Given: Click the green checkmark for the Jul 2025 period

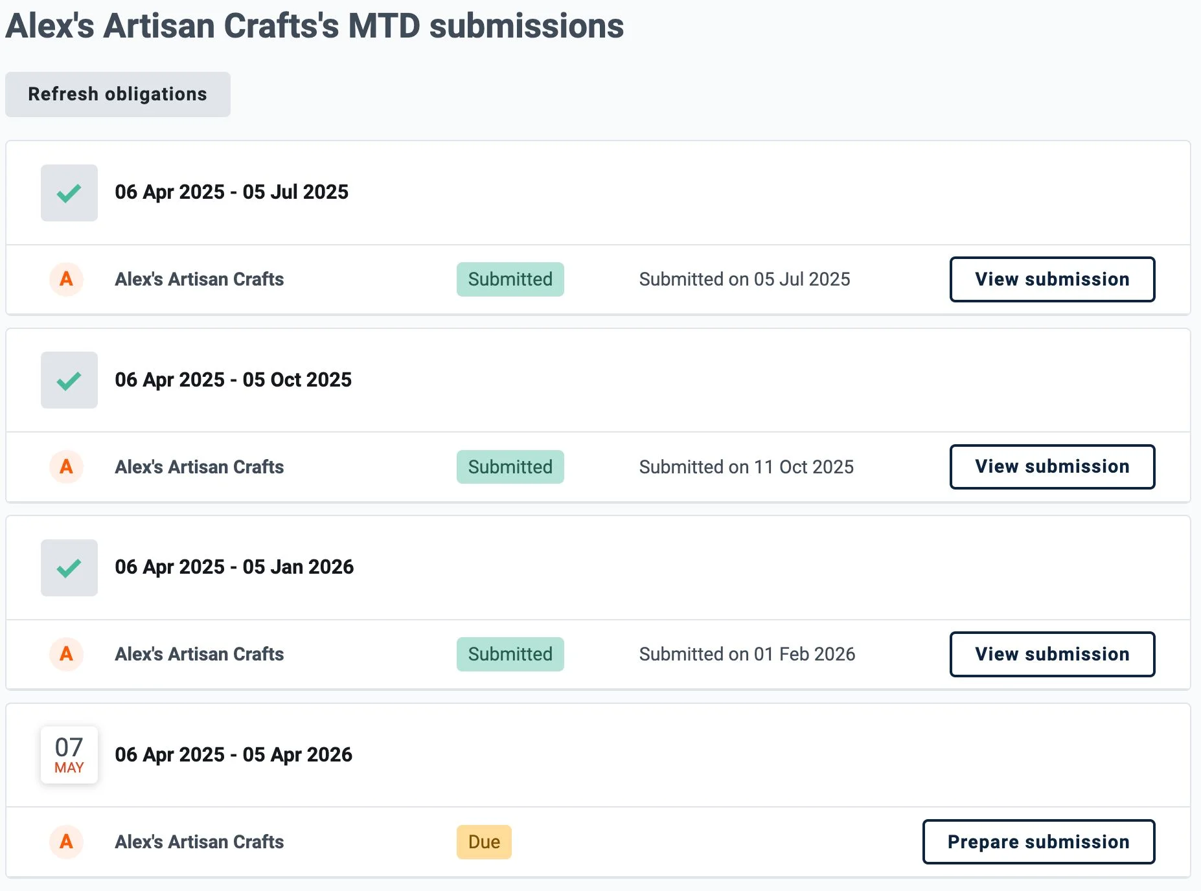Looking at the screenshot, I should tap(69, 193).
